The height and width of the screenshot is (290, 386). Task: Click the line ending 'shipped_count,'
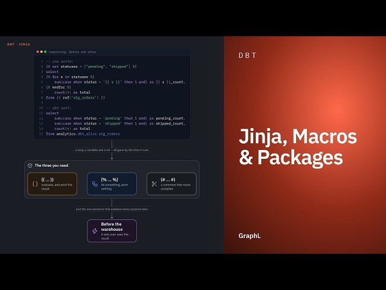pyautogui.click(x=119, y=123)
